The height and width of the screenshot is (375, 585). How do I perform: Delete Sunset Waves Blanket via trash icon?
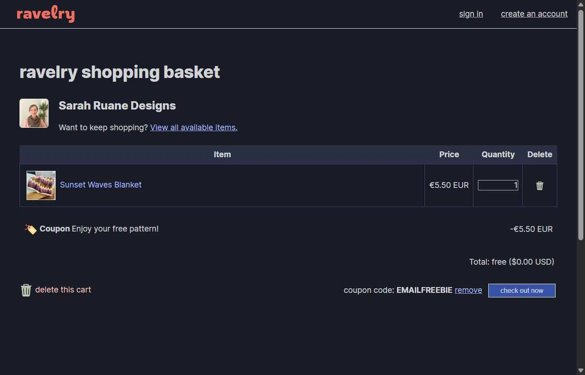click(x=540, y=185)
